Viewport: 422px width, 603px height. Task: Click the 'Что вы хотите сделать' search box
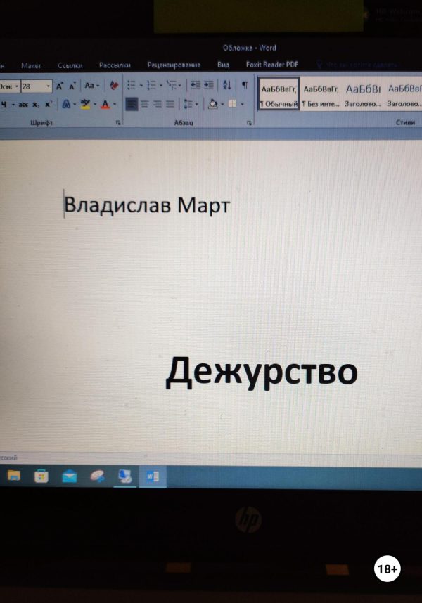point(359,65)
